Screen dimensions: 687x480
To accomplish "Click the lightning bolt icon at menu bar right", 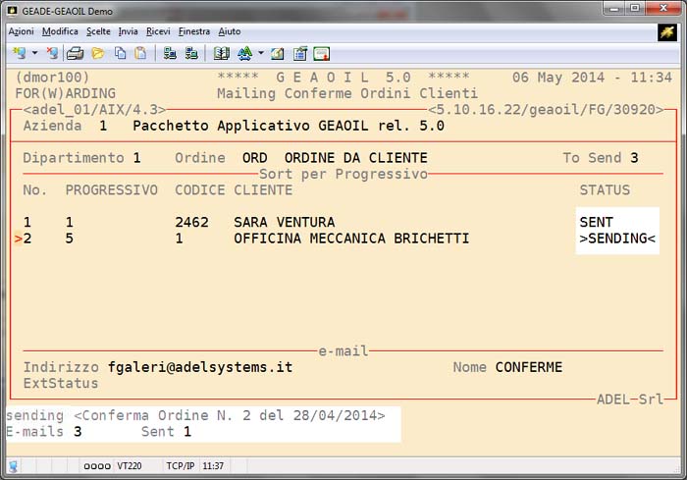I will [667, 31].
